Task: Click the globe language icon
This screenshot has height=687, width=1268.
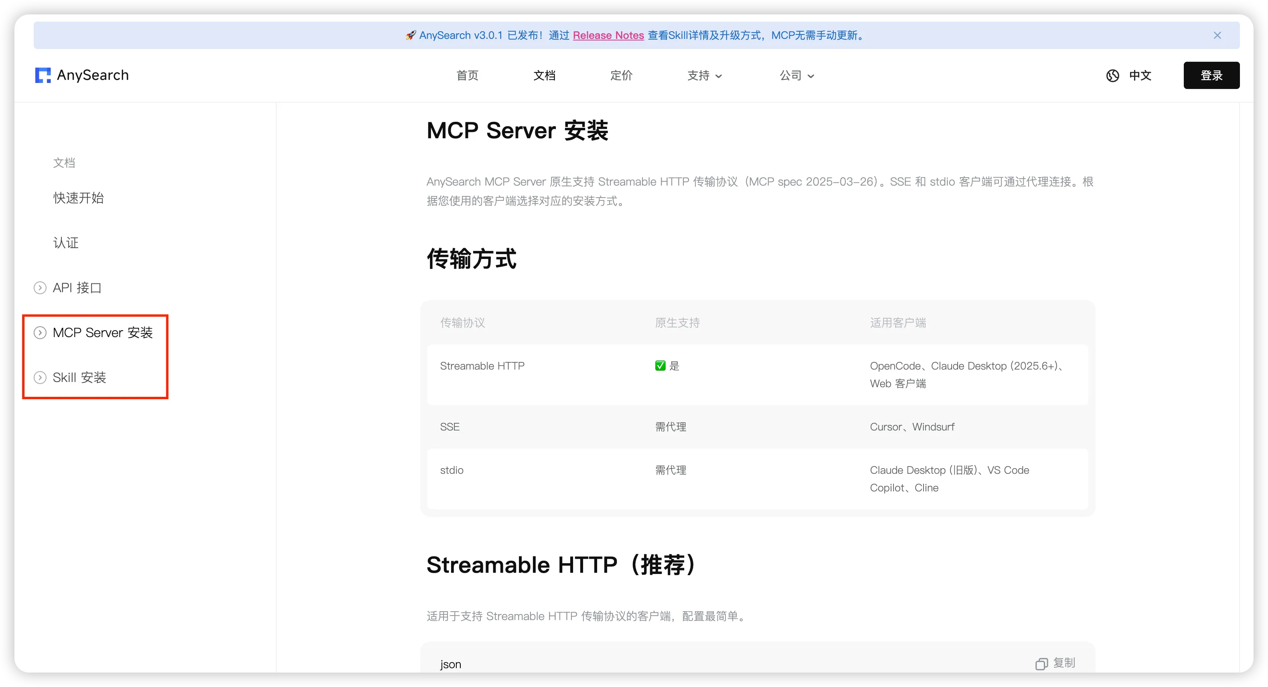Action: pyautogui.click(x=1112, y=75)
